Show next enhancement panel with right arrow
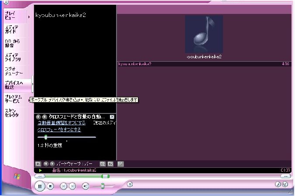The height and width of the screenshot is (196, 295). (45, 117)
